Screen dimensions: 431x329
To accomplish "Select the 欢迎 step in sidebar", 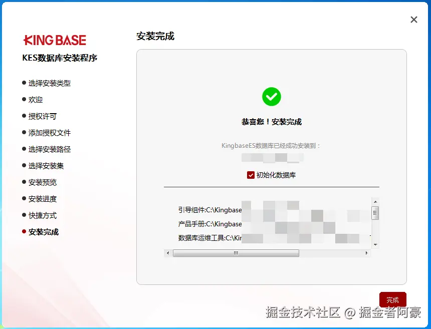I will [33, 100].
